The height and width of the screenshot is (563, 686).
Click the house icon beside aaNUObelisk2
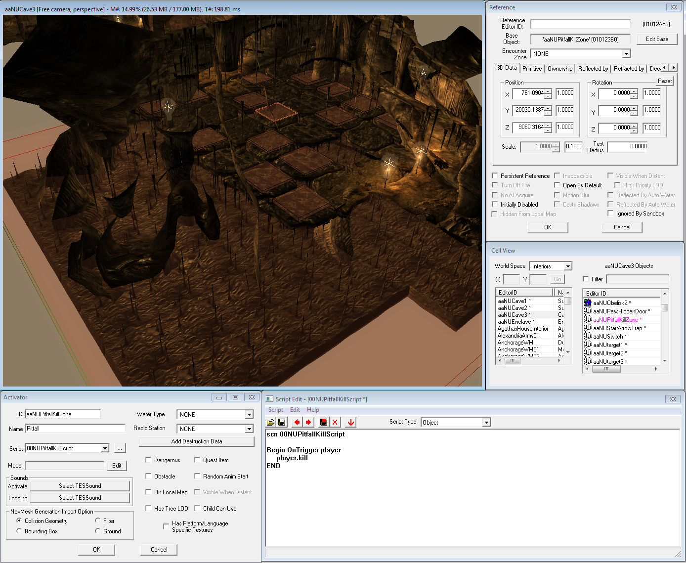(588, 303)
